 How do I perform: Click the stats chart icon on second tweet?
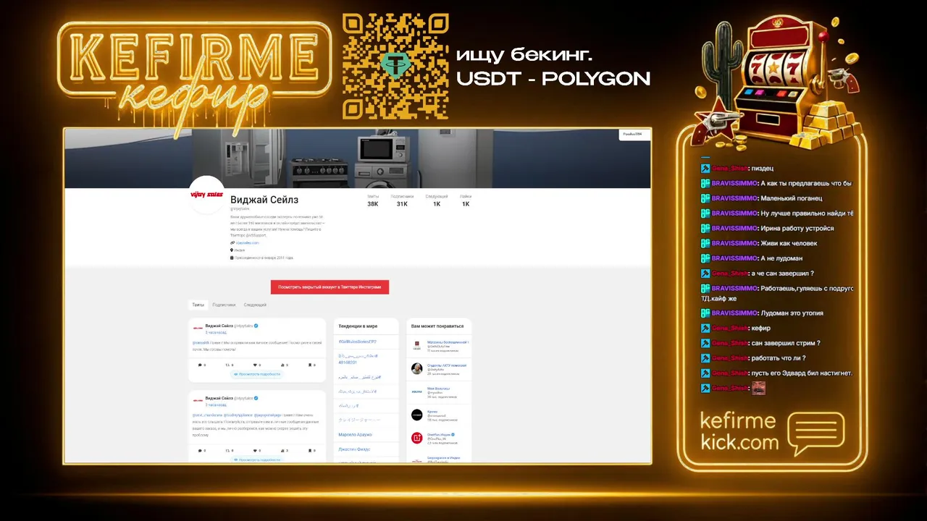pyautogui.click(x=284, y=450)
